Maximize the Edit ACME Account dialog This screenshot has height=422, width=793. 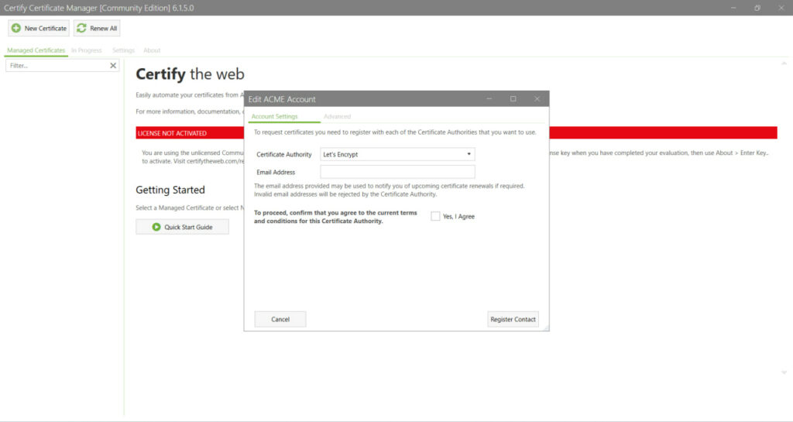(x=513, y=99)
